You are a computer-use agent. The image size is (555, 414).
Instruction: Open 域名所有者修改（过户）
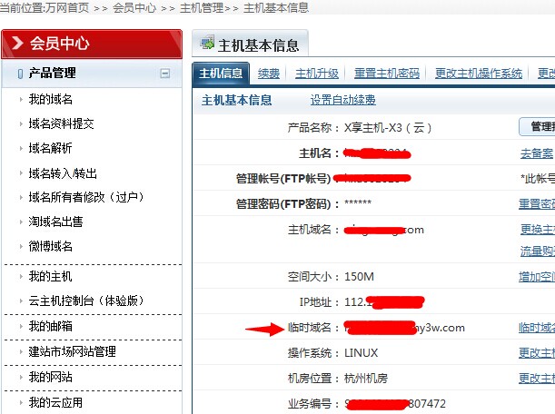[86, 197]
